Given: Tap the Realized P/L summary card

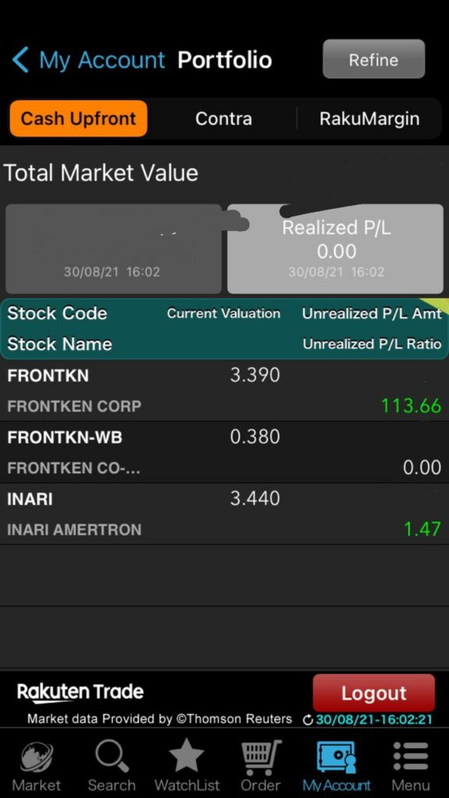Looking at the screenshot, I should point(335,249).
